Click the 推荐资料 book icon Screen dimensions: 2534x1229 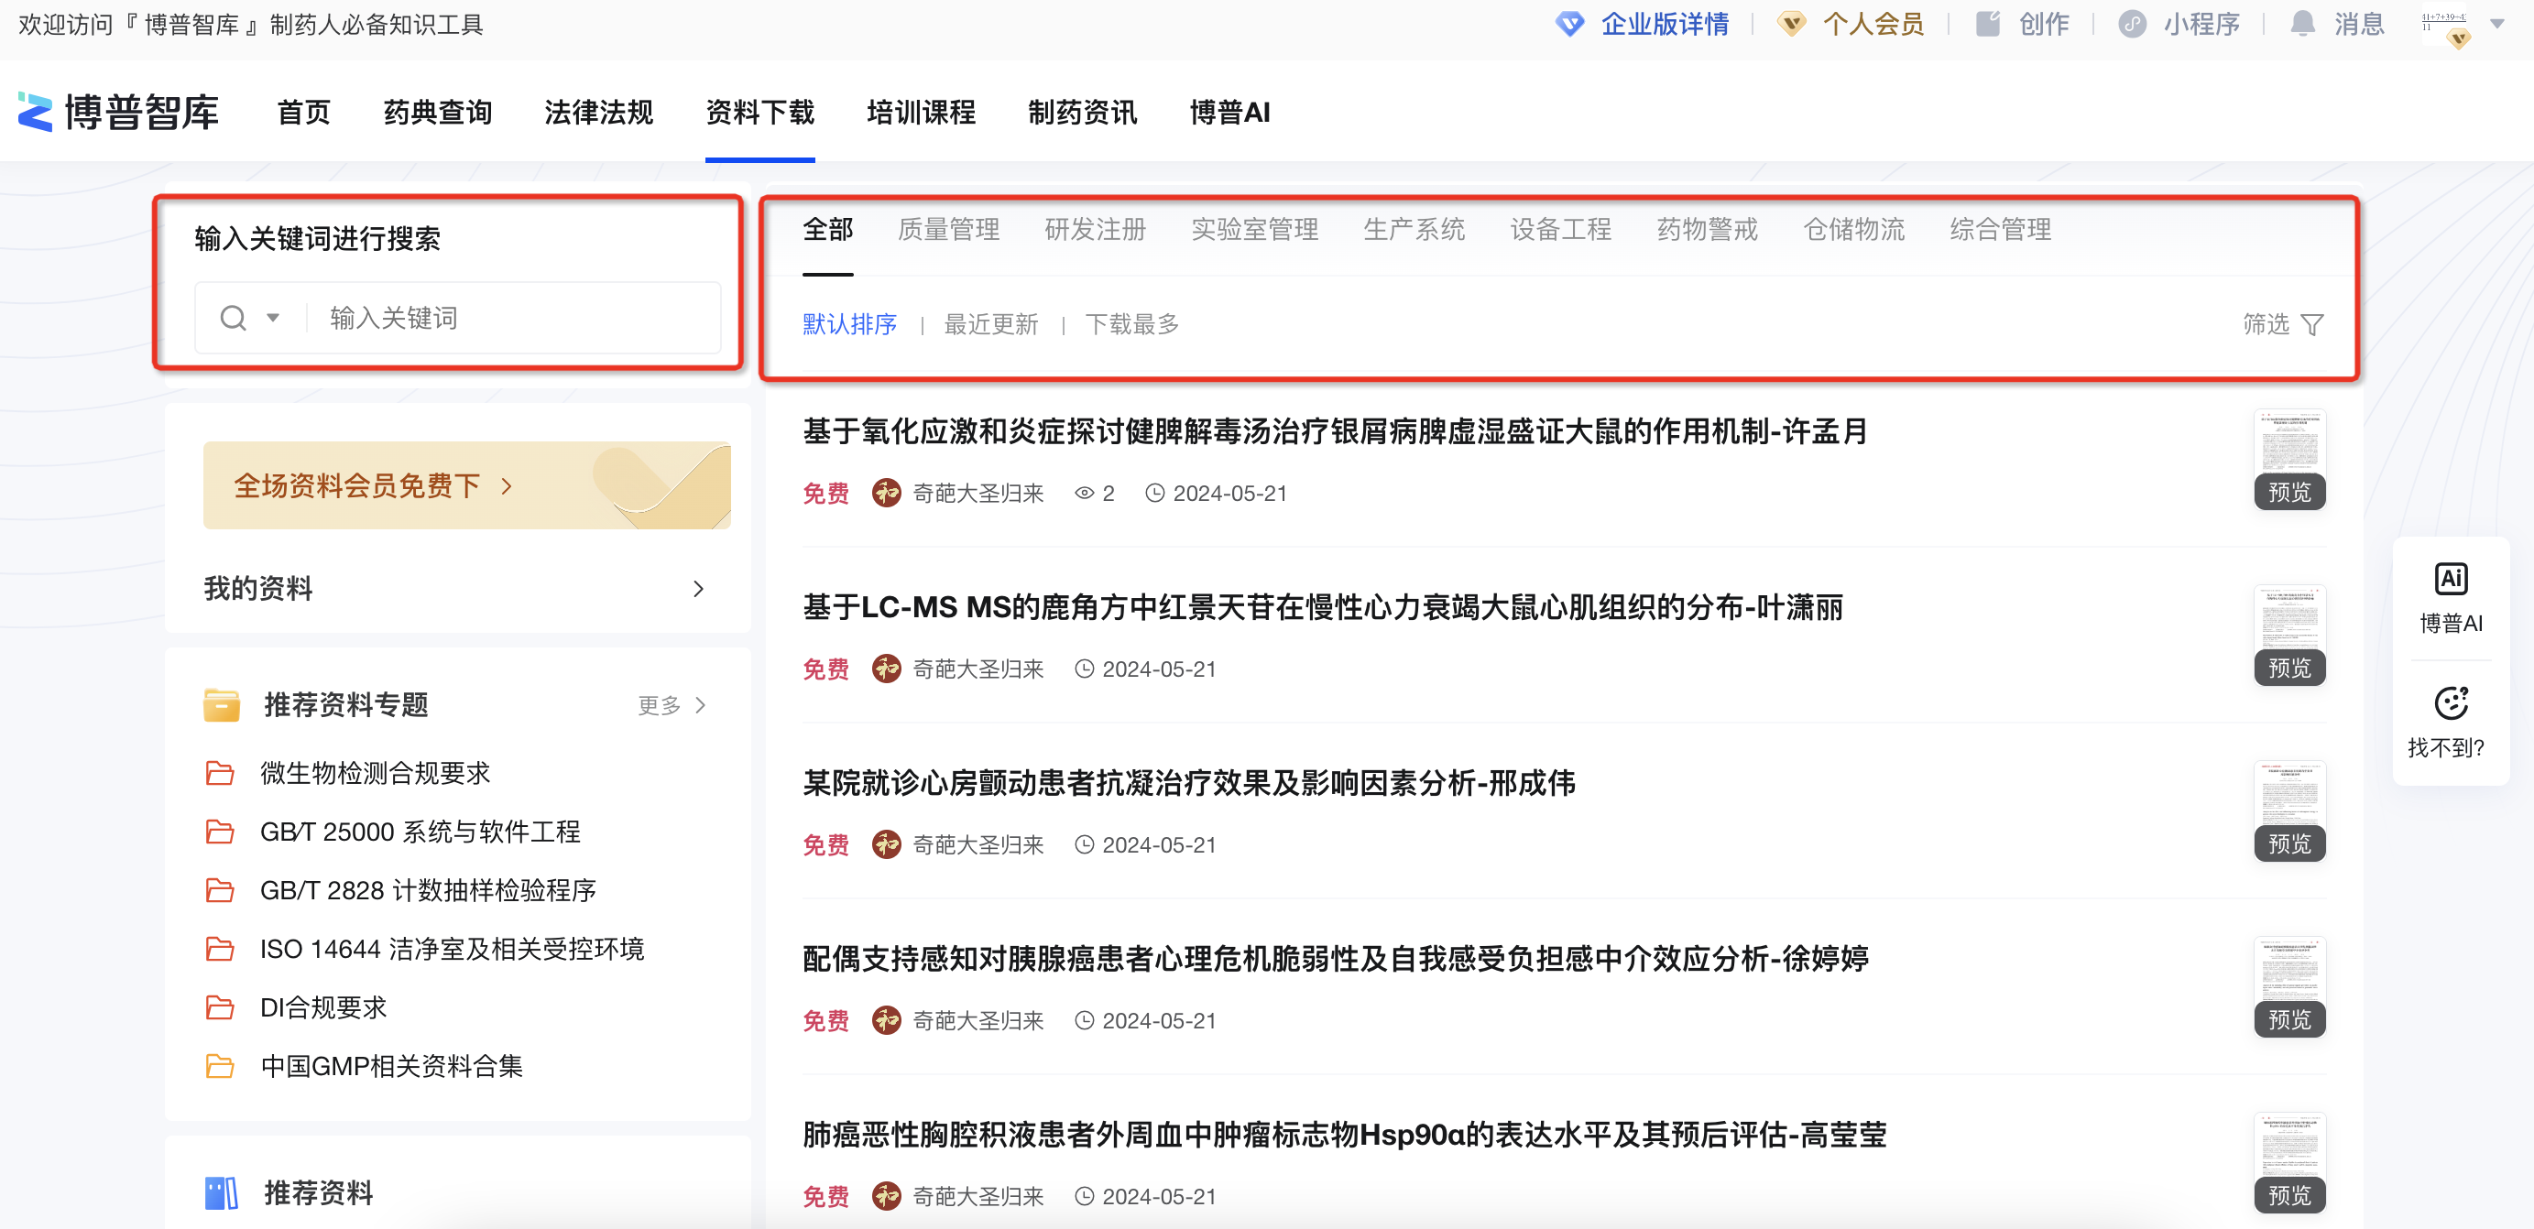point(222,1192)
